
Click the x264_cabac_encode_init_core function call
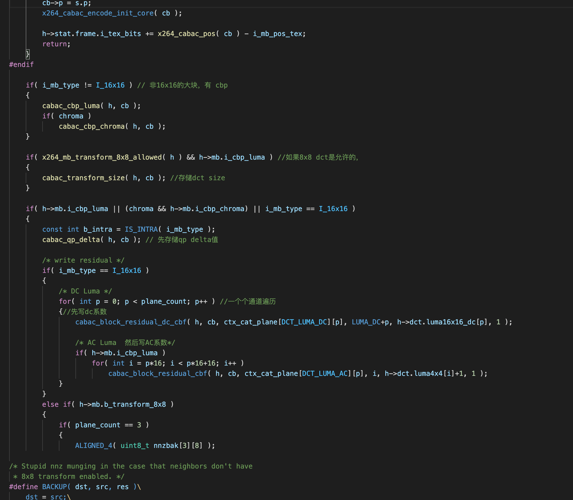(x=98, y=13)
